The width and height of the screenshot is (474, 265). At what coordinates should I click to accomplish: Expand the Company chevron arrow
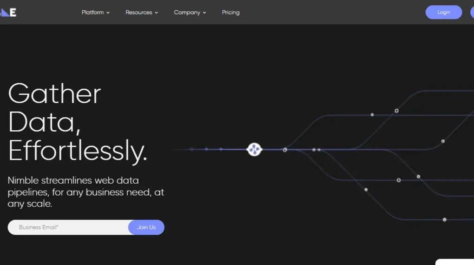point(204,13)
